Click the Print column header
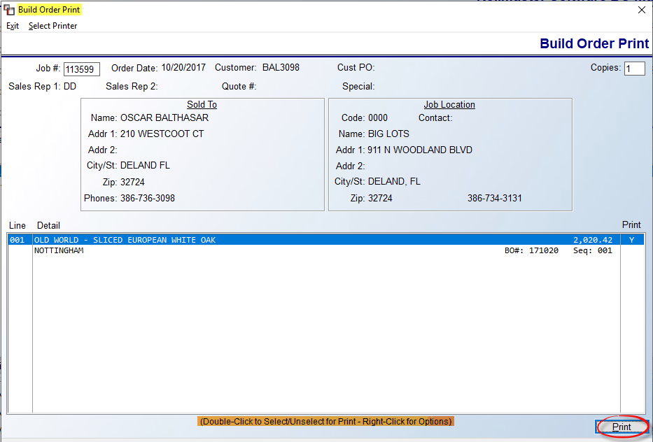Viewport: 653px width, 442px height. pos(631,224)
